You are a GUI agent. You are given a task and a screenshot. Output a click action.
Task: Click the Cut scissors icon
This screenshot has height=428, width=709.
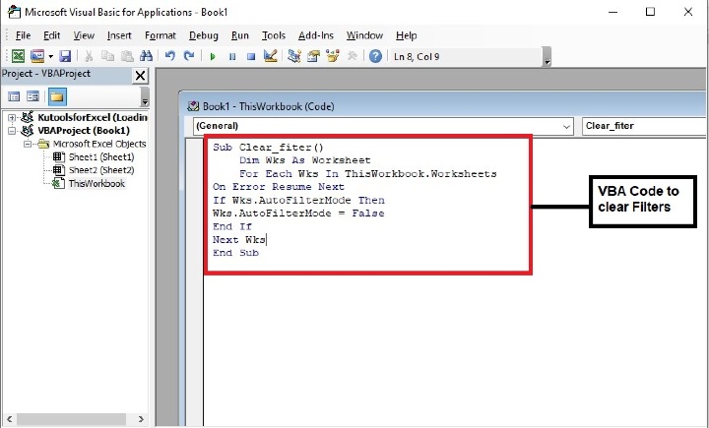tap(89, 56)
